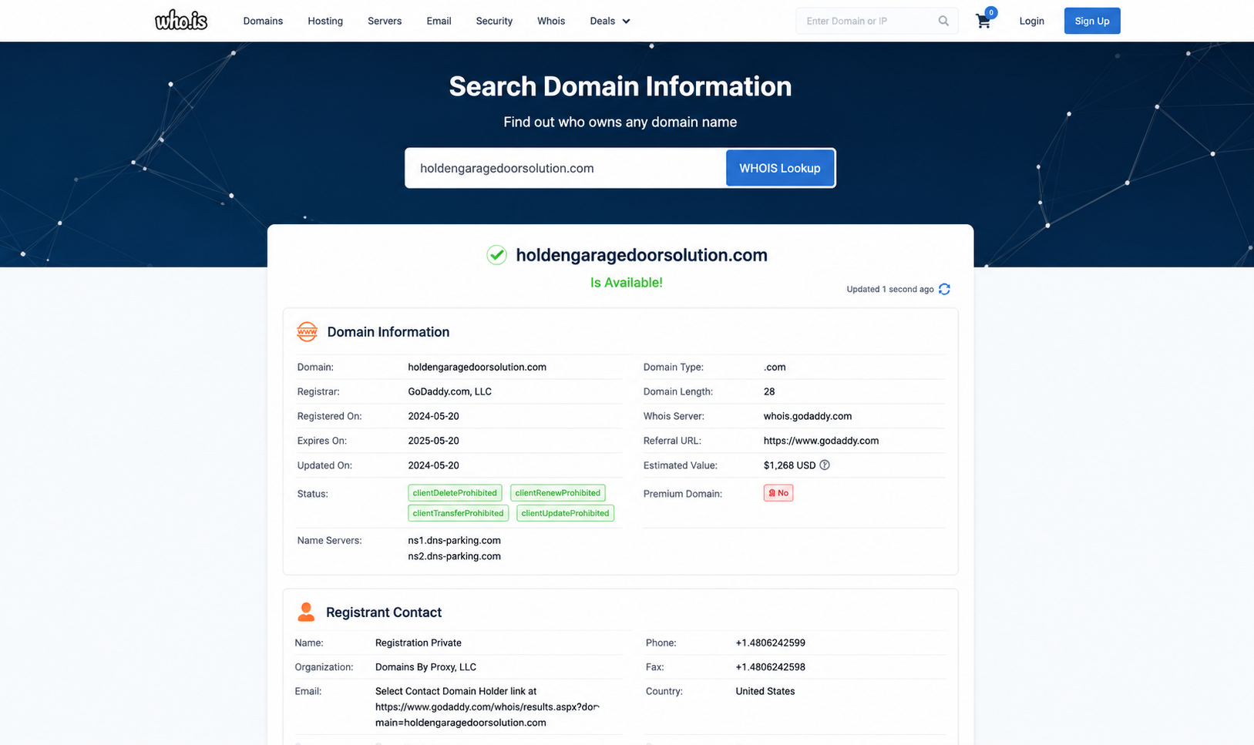The height and width of the screenshot is (745, 1254).
Task: Open the Security menu
Action: click(494, 21)
